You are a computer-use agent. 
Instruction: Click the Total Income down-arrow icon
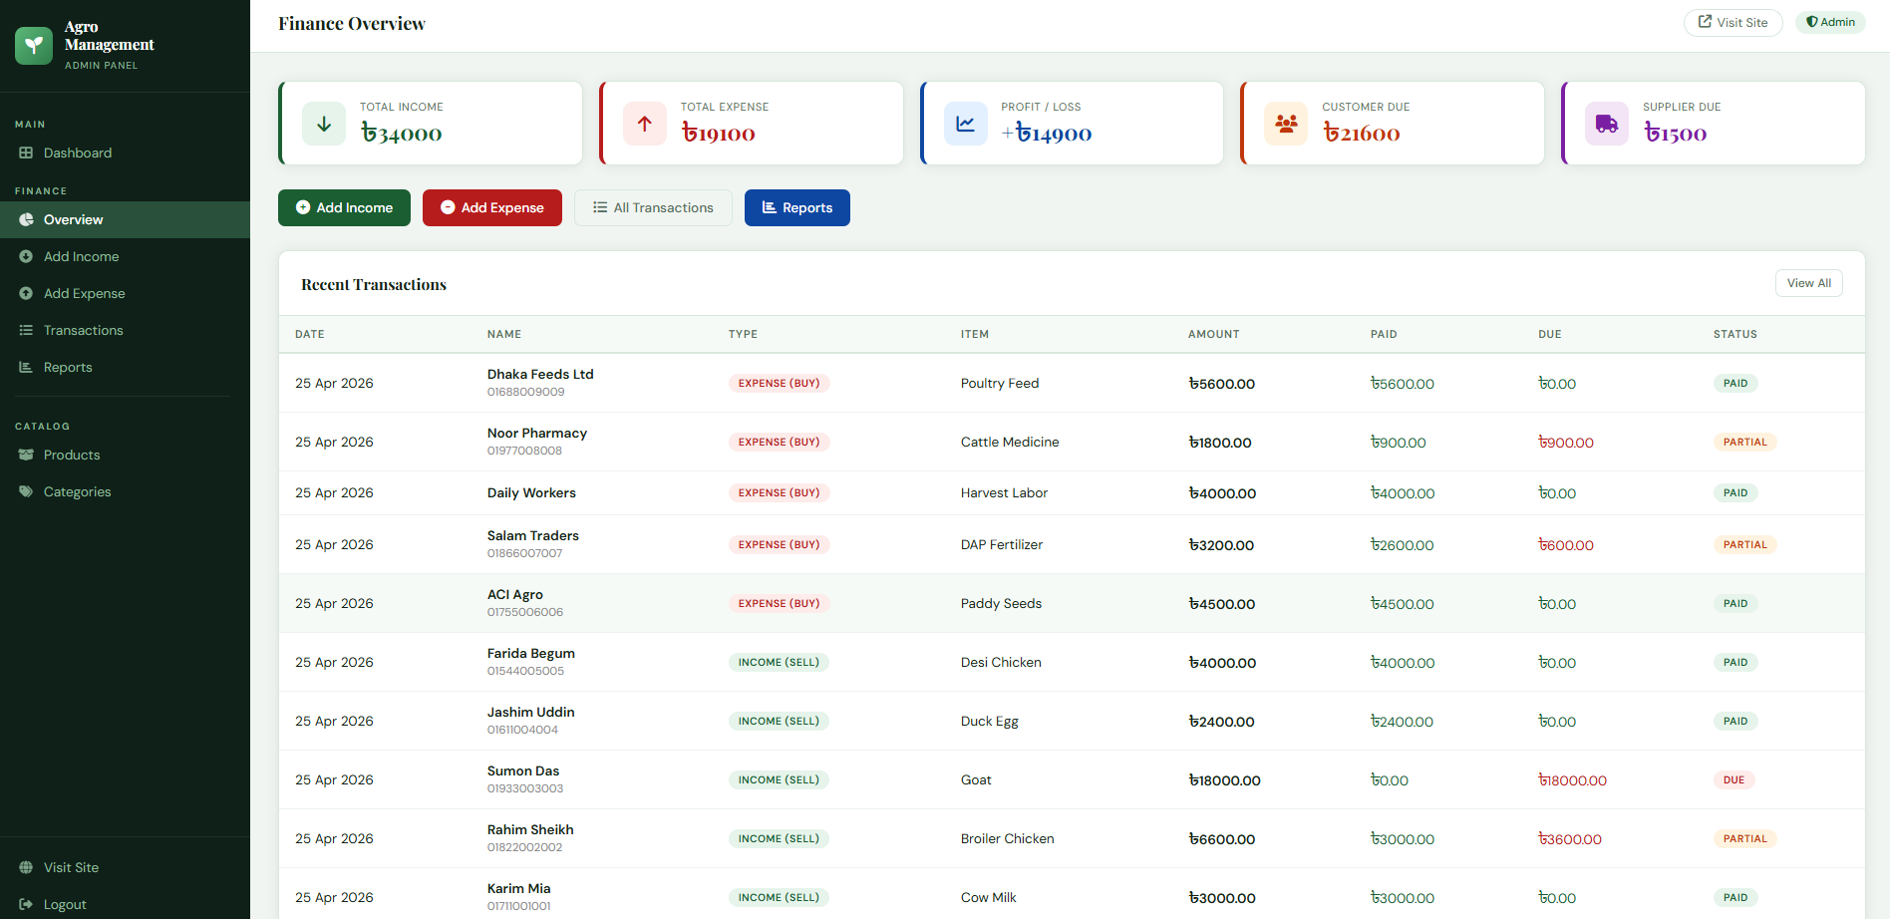pyautogui.click(x=324, y=124)
